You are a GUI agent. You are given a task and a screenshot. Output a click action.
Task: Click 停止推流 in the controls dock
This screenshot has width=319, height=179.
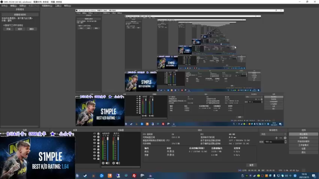point(303,134)
